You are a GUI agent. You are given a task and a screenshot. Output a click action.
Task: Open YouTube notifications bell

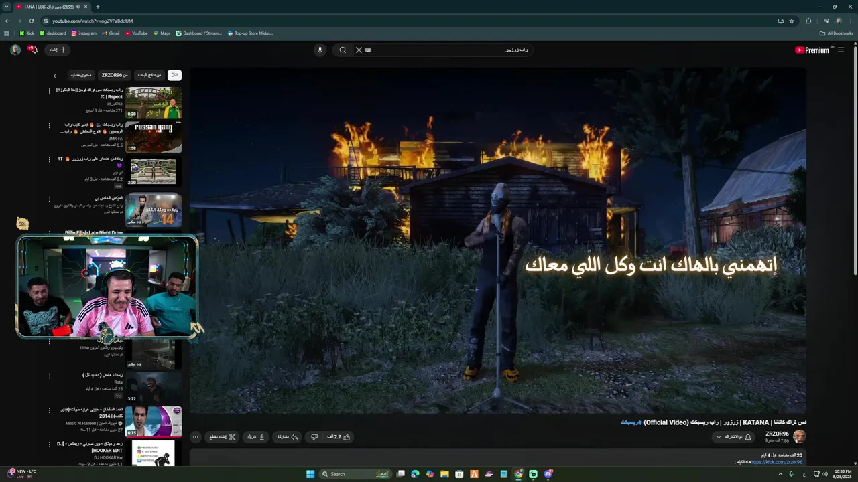click(x=32, y=50)
